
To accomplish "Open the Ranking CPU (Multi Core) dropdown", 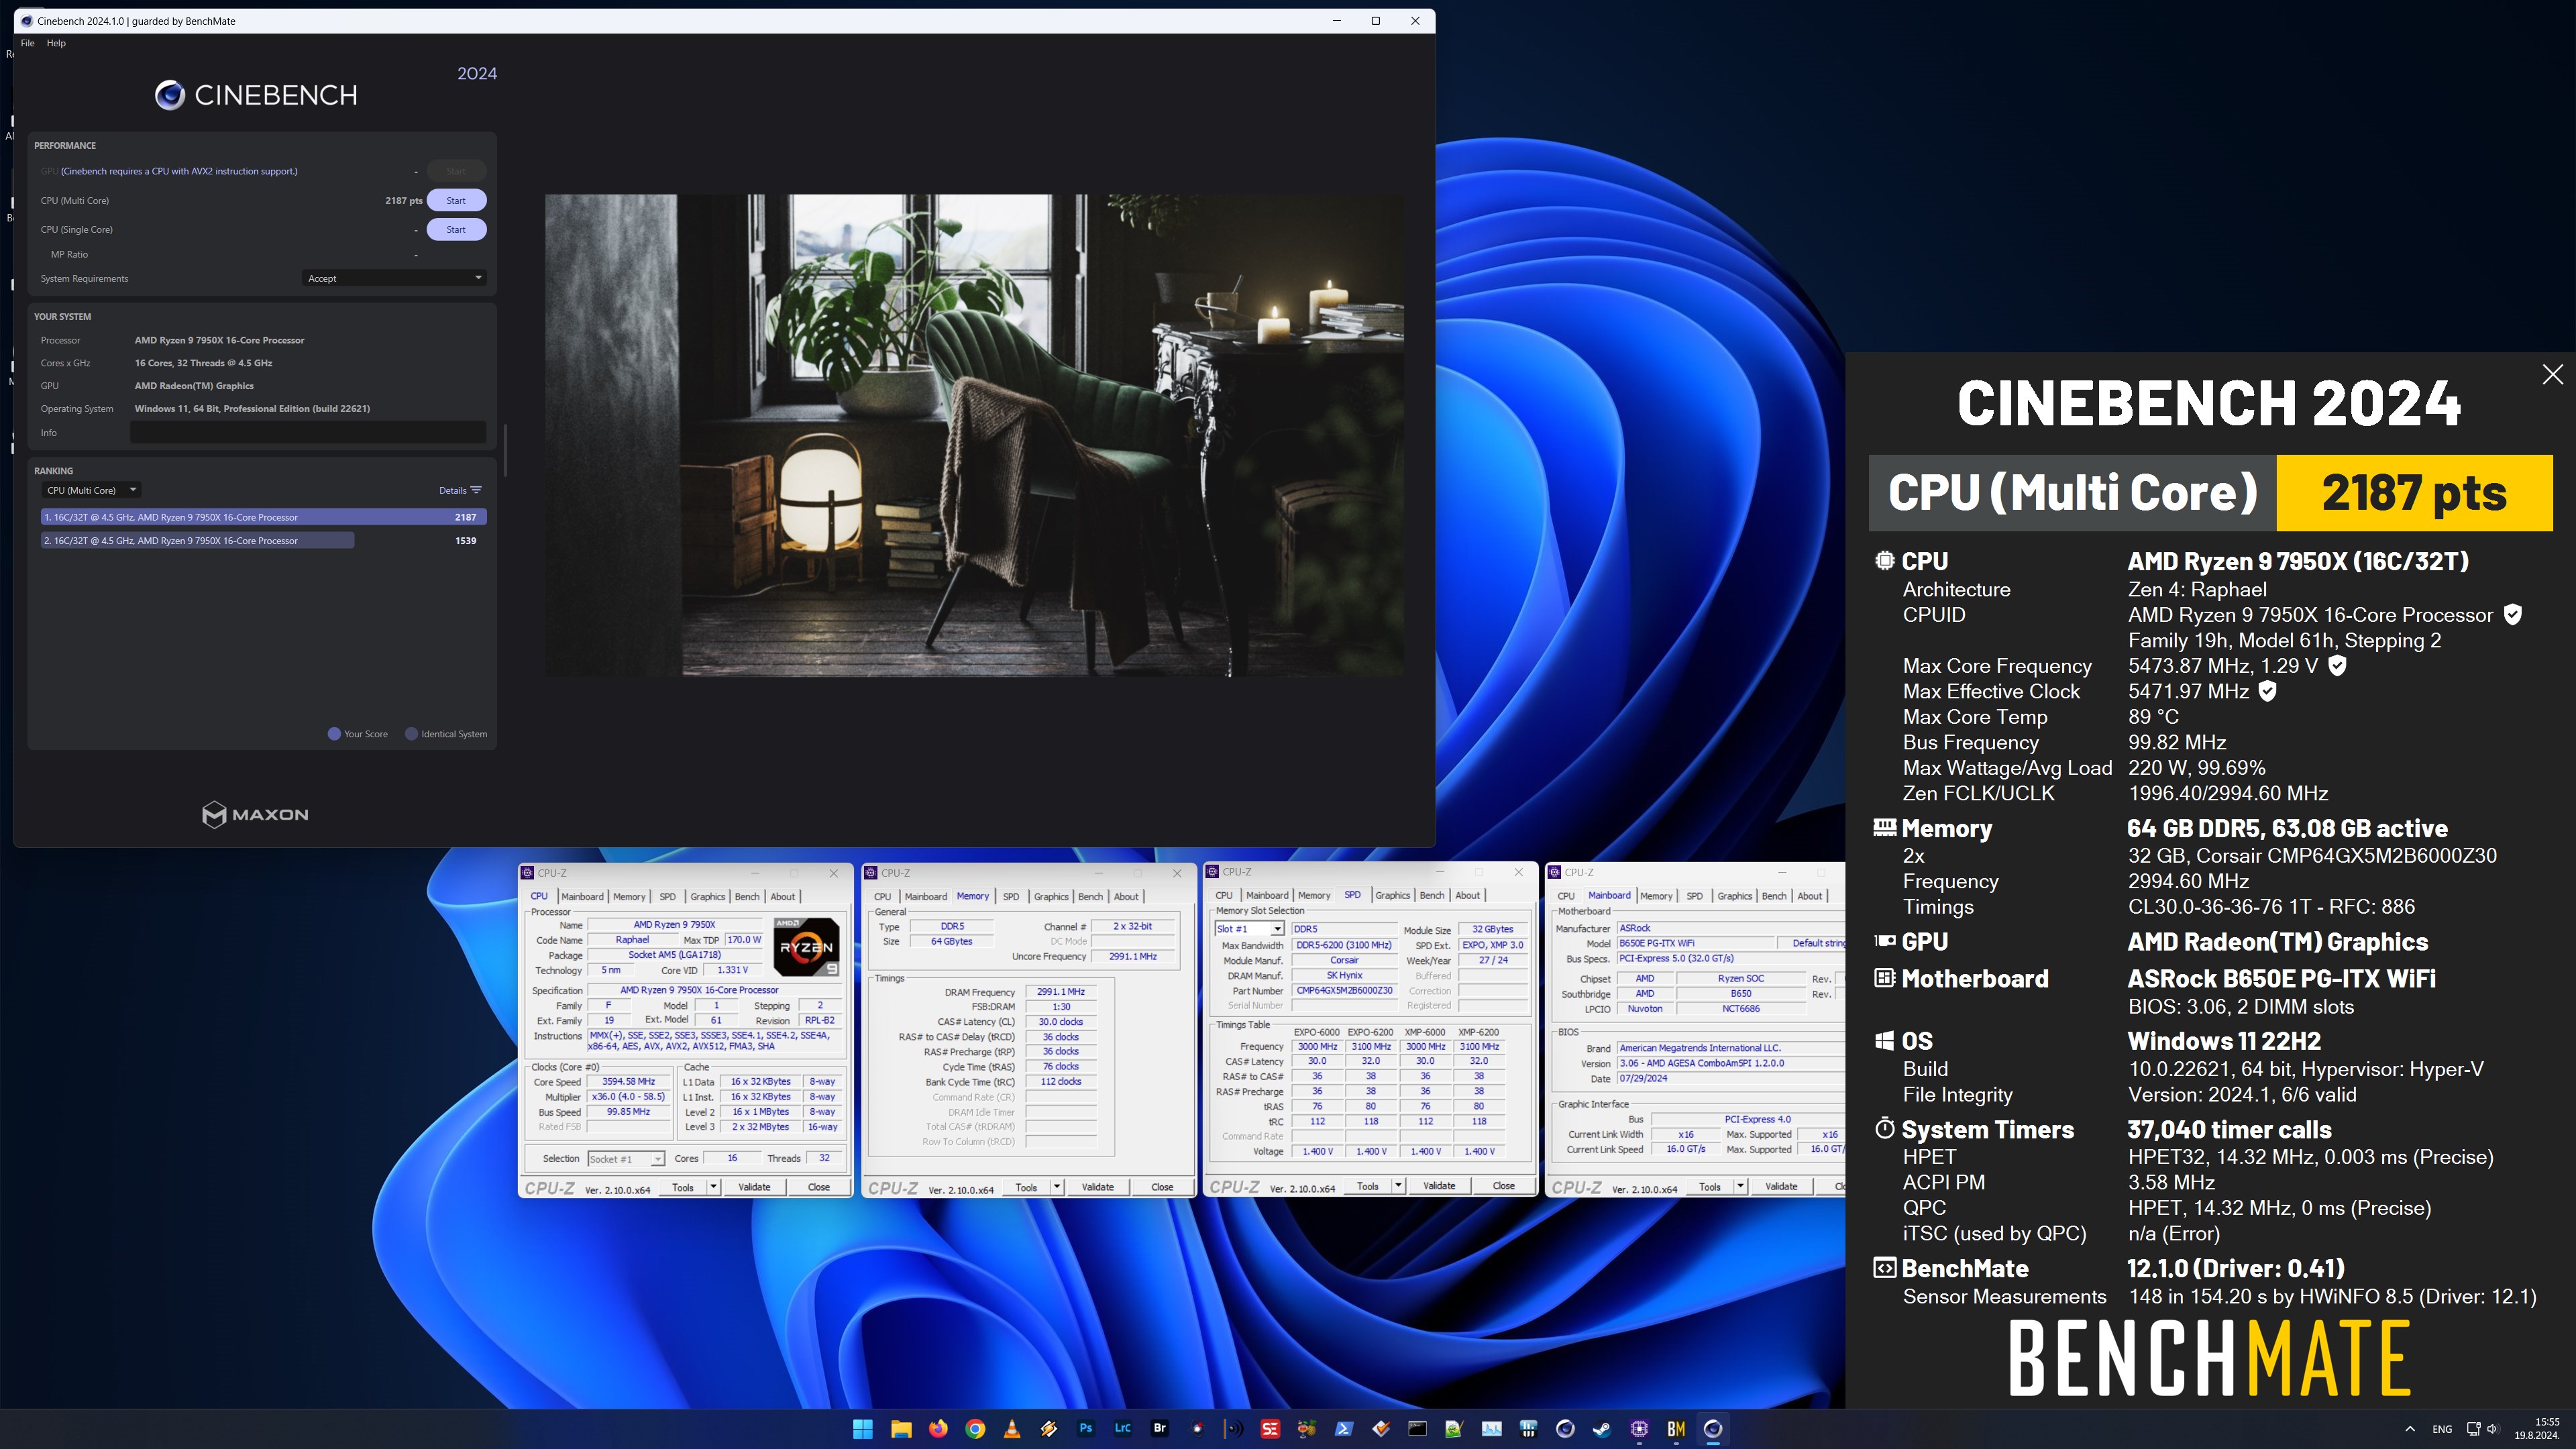I will (90, 490).
